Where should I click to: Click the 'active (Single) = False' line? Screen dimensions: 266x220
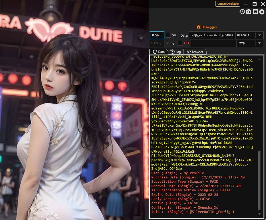point(174,203)
